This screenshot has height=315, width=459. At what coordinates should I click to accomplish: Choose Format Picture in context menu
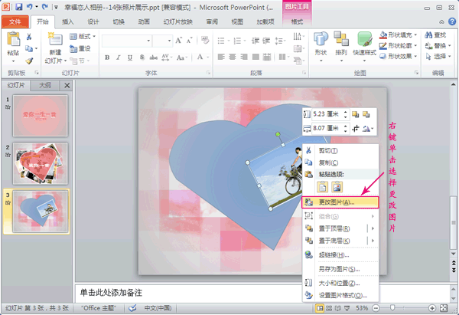[x=340, y=295]
